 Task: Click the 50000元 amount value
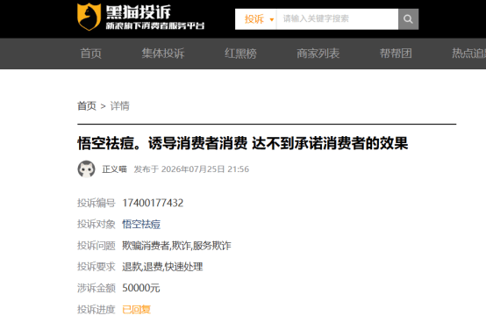coord(141,288)
